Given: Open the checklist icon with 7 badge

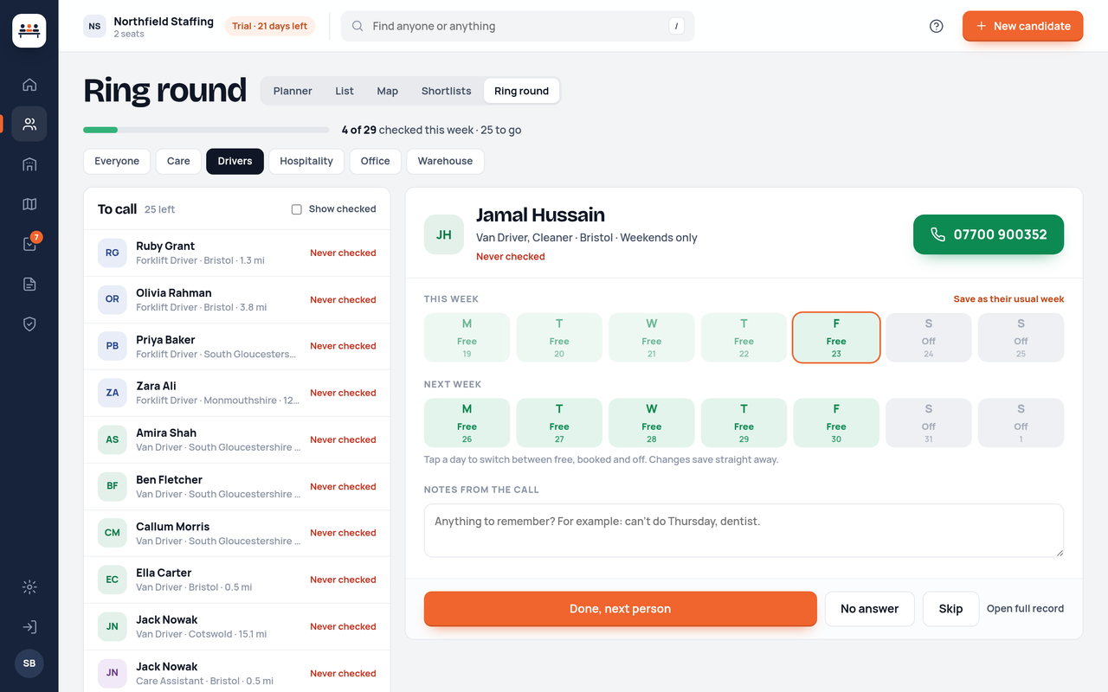Looking at the screenshot, I should [29, 244].
